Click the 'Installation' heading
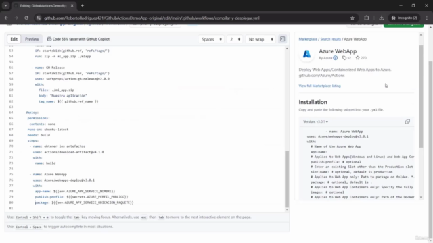Image resolution: width=433 pixels, height=243 pixels. (x=313, y=102)
